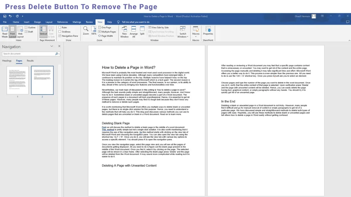
Task: Click Ghasif Hermain account name
Action: click(302, 16)
